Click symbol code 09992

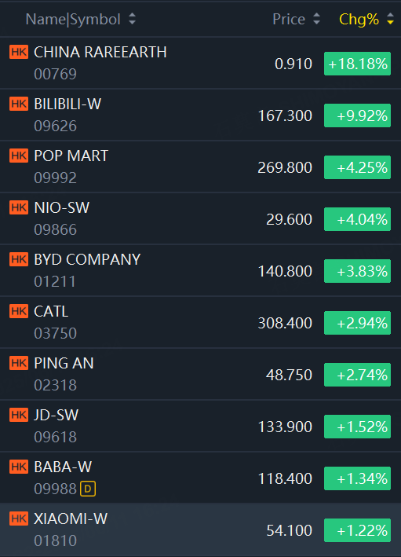(56, 178)
